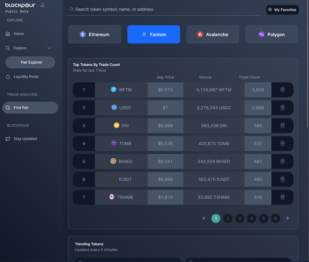Viewport: 309px width, 262px height.
Task: Switch to Ethereum network tab
Action: pyautogui.click(x=95, y=34)
